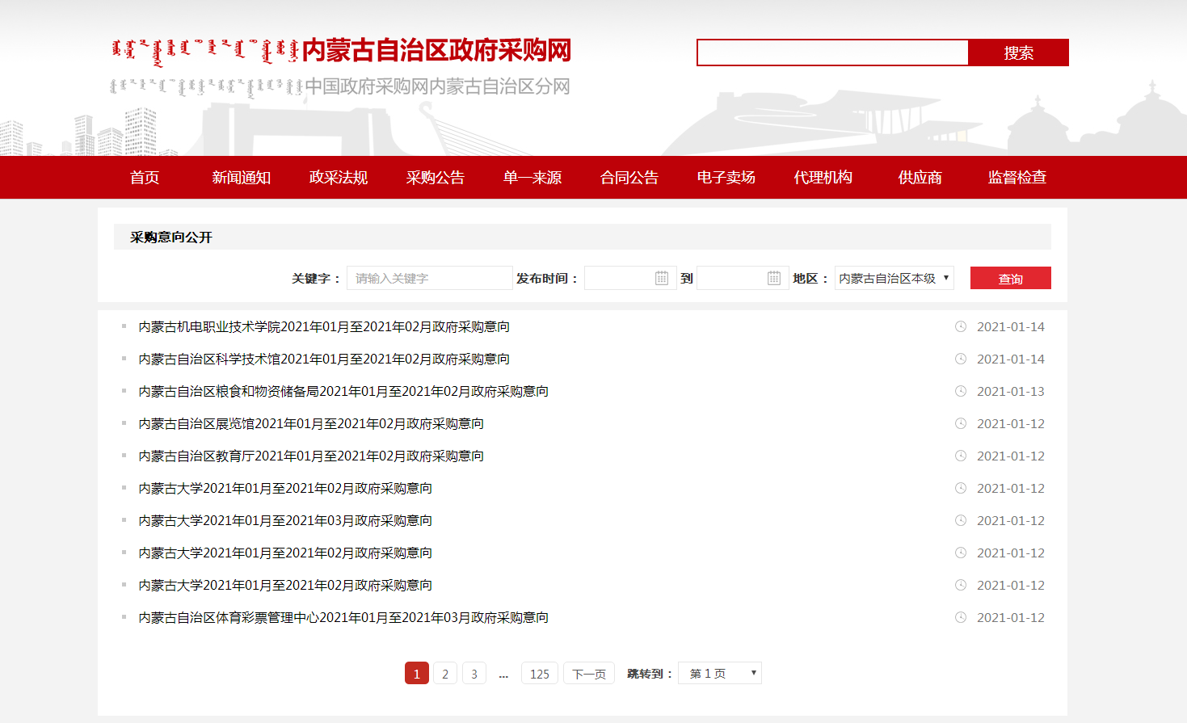Open the 采购公告 menu
The width and height of the screenshot is (1187, 723).
pyautogui.click(x=435, y=178)
